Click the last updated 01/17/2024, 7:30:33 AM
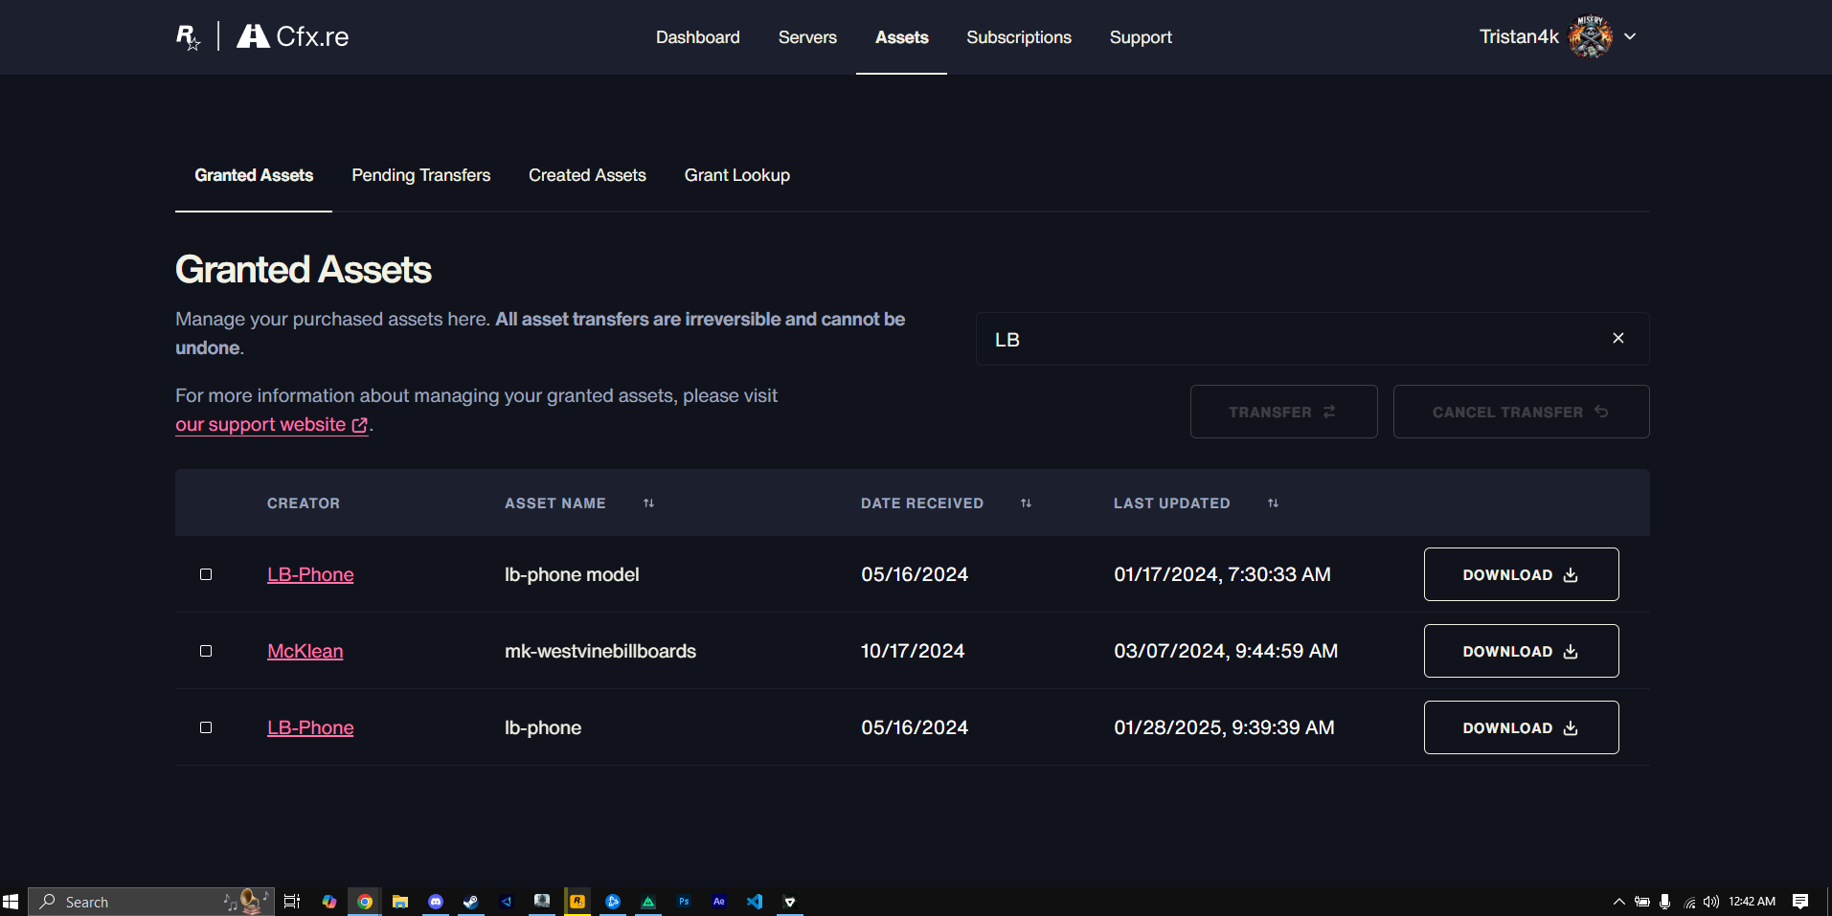 [x=1222, y=574]
